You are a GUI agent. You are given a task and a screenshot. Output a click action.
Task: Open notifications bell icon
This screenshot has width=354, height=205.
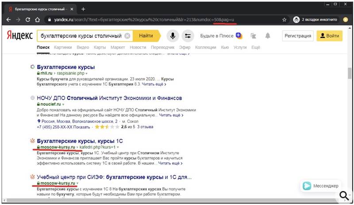coord(268,36)
